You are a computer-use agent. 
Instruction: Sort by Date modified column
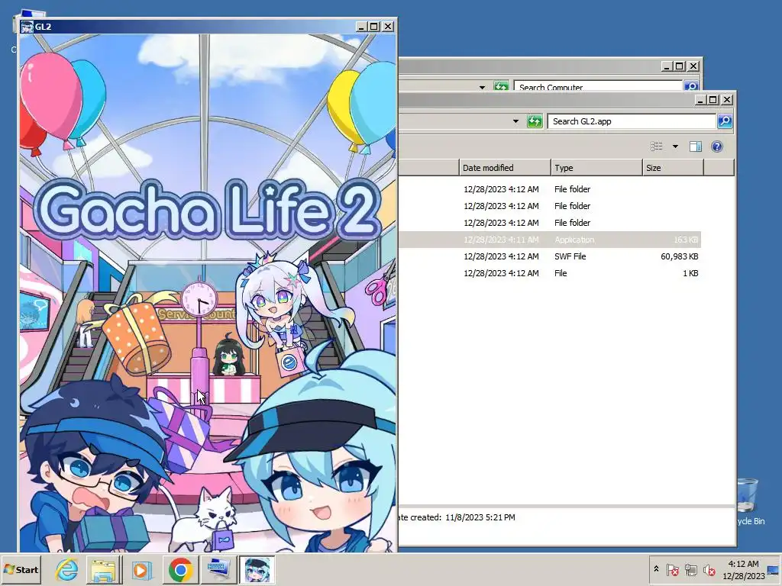click(x=505, y=168)
